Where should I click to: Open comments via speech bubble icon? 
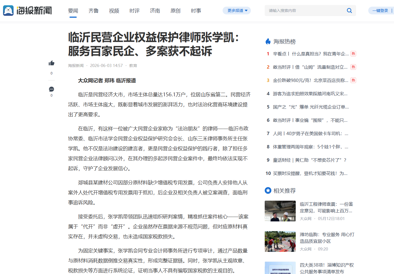51,89
